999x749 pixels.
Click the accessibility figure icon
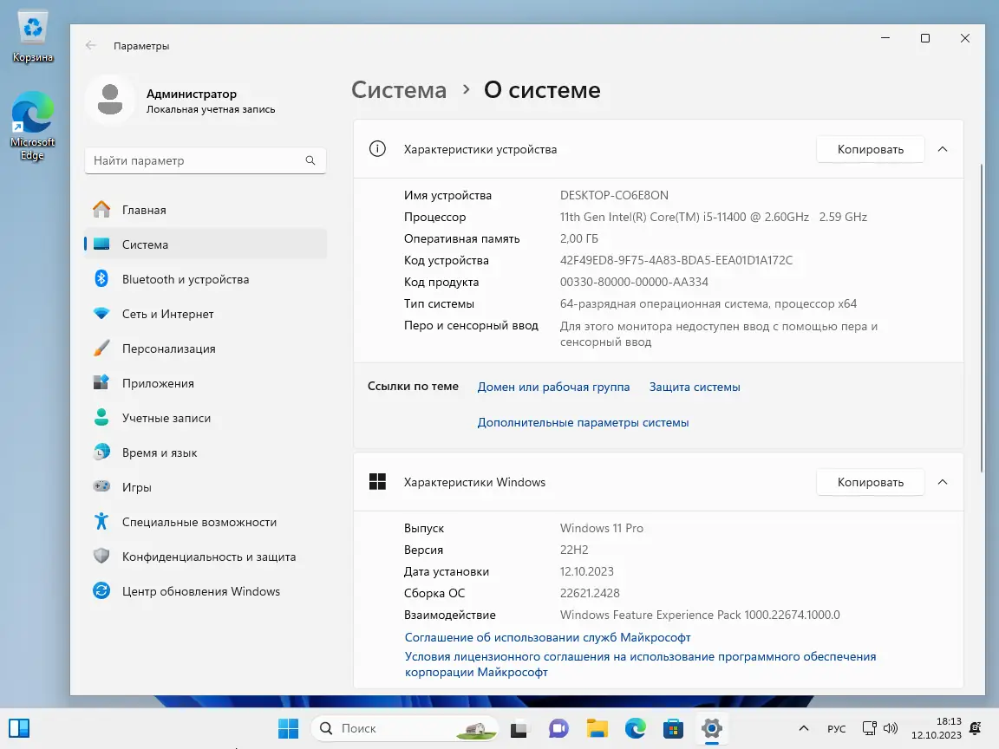point(101,522)
